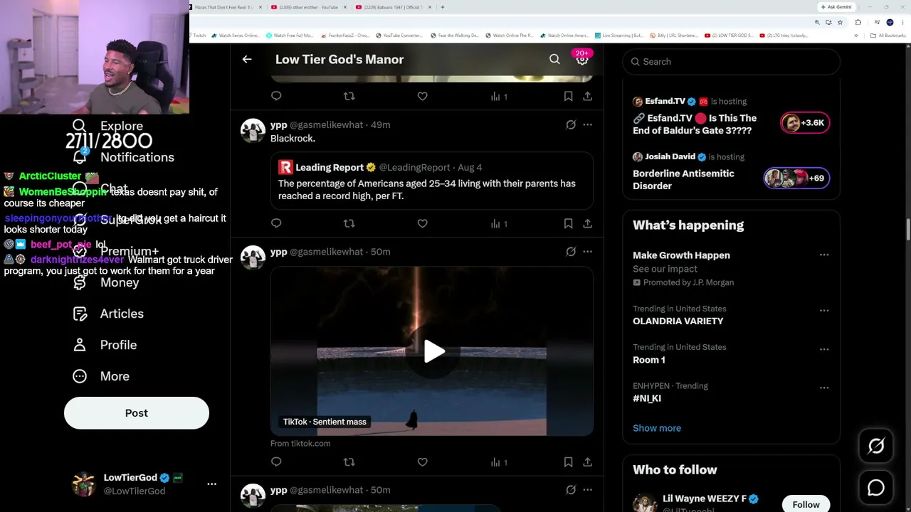Reply to the Blackrock post
Image resolution: width=911 pixels, height=512 pixels.
[x=276, y=223]
